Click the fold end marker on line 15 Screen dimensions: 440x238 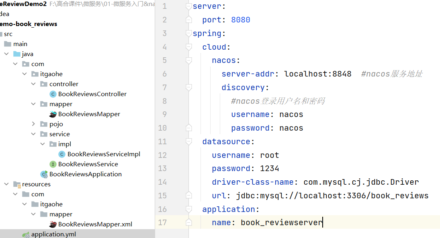[189, 195]
